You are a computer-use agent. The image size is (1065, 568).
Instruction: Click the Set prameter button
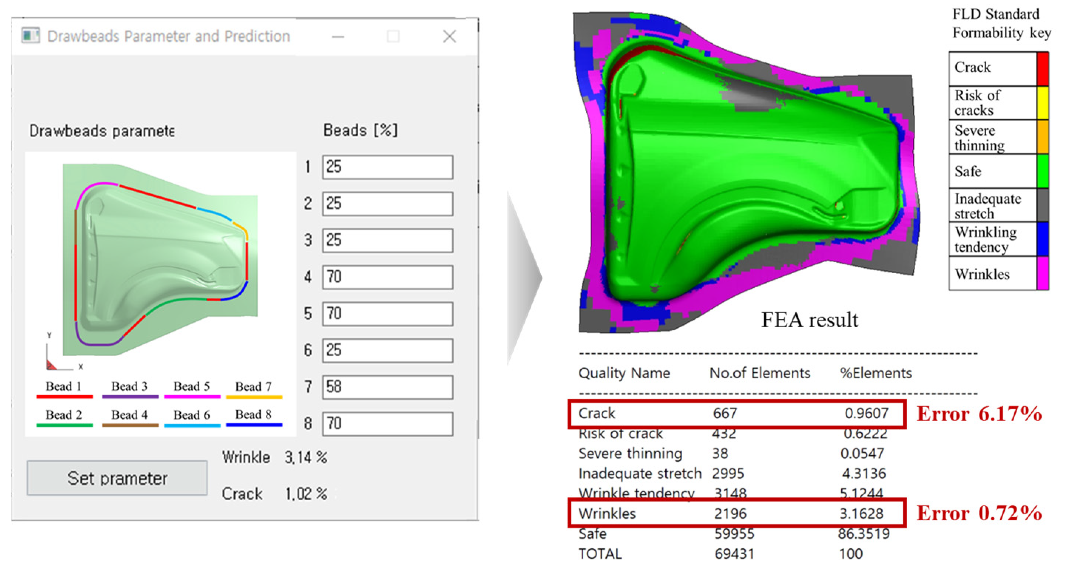117,478
